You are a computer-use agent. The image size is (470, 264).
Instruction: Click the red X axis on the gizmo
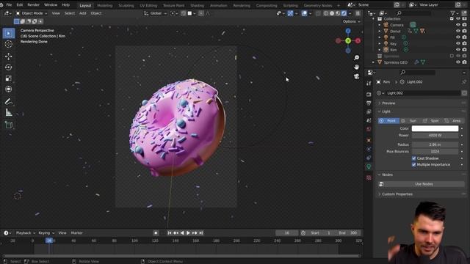[x=358, y=41]
